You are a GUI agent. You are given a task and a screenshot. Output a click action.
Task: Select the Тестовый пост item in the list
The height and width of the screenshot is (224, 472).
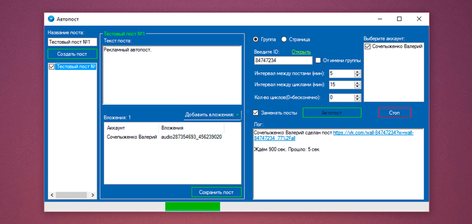[76, 67]
